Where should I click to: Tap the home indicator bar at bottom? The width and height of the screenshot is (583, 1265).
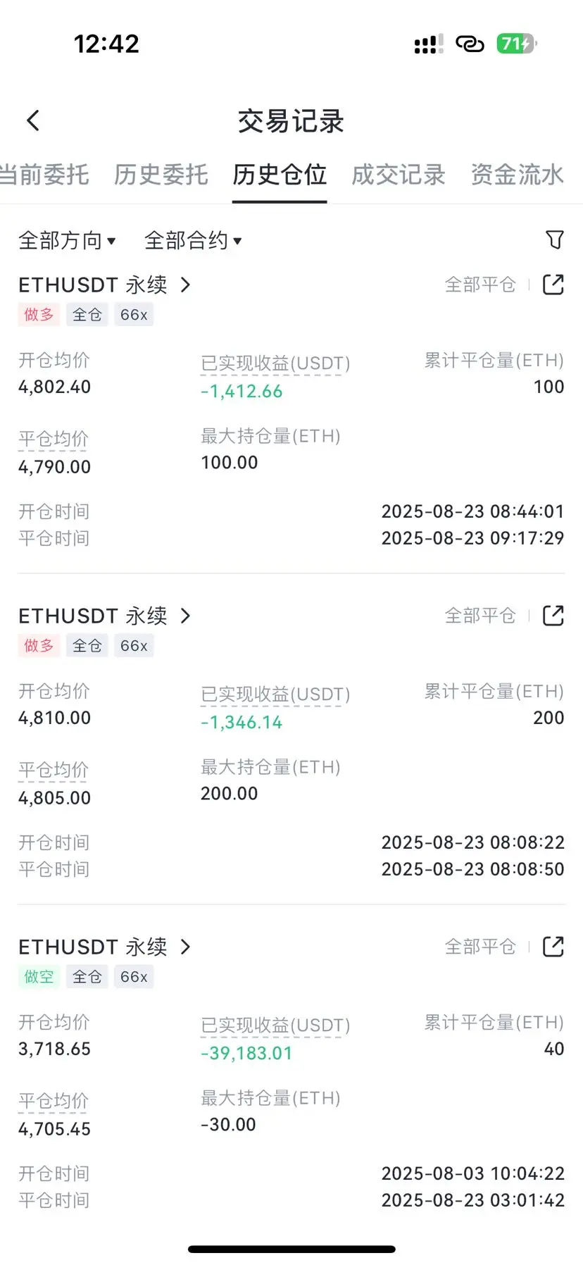[x=291, y=1249]
